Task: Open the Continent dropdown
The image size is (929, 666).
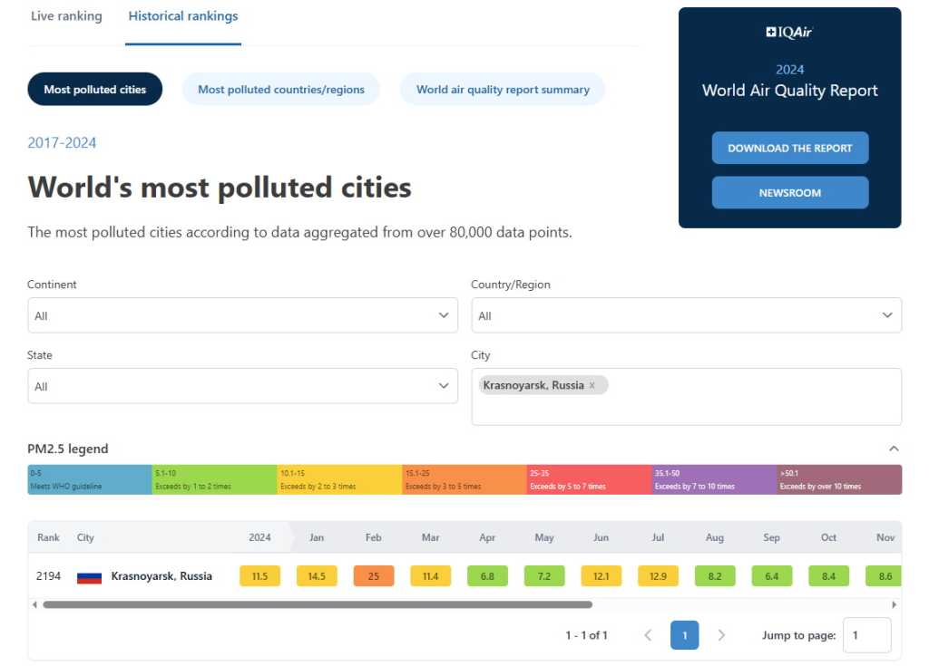Action: point(242,315)
